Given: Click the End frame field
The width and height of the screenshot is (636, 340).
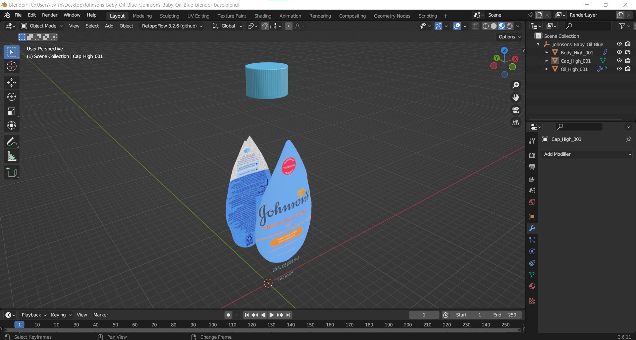Looking at the screenshot, I should [x=504, y=315].
